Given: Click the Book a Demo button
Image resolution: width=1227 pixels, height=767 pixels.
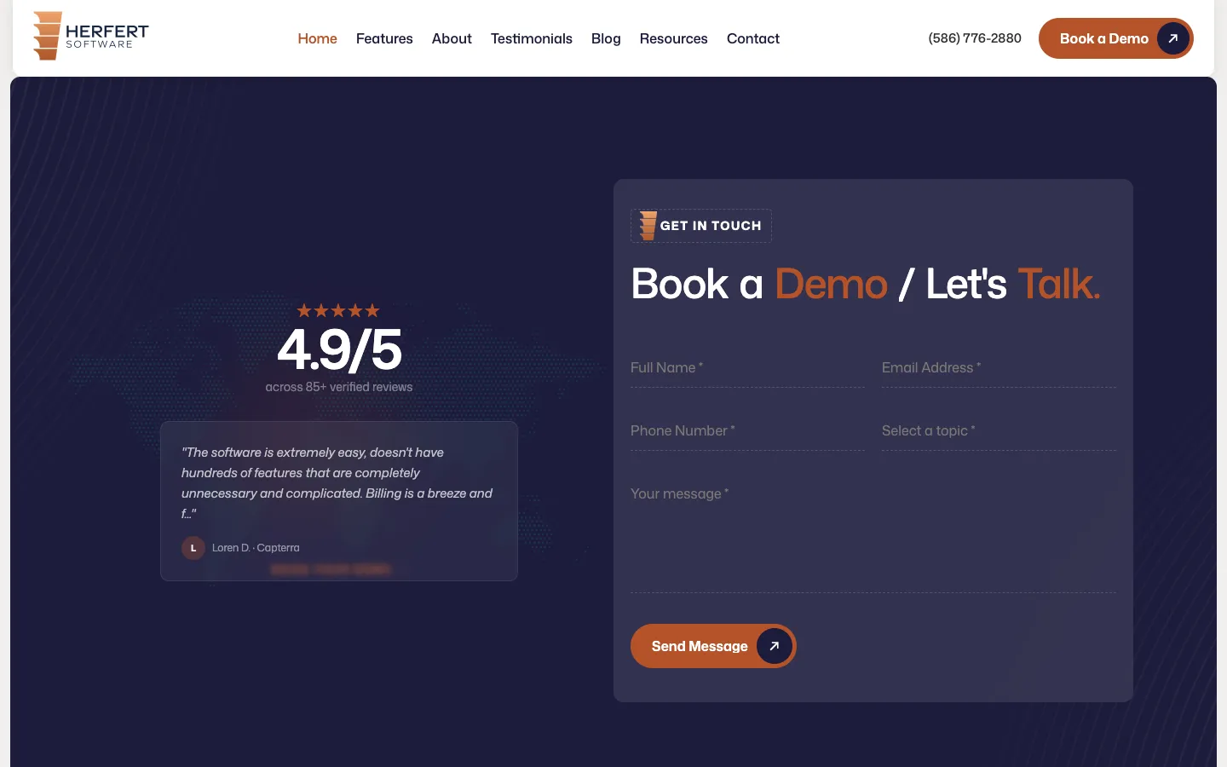Looking at the screenshot, I should [1116, 38].
